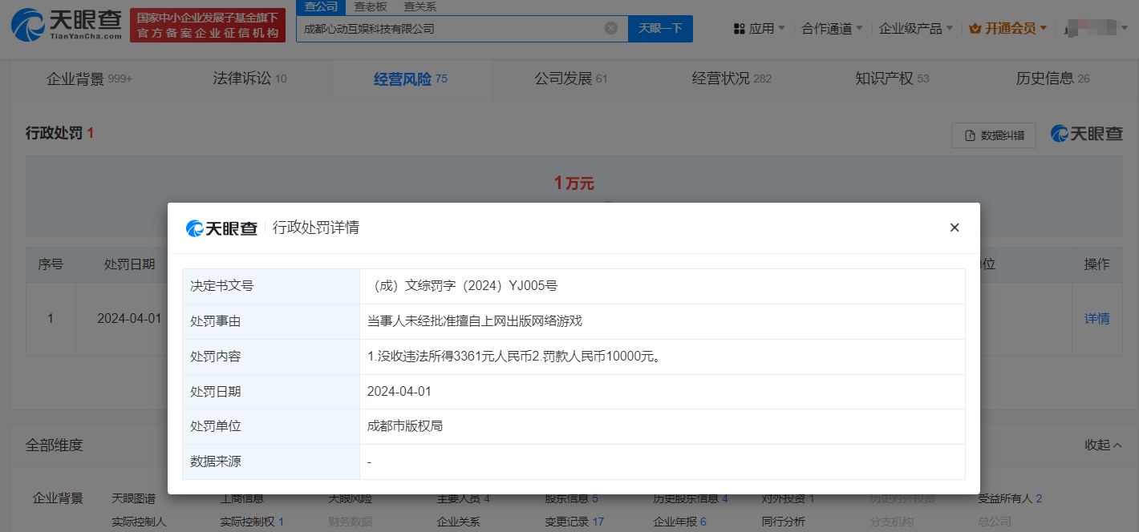Click the TianYanCha logo in header
The height and width of the screenshot is (532, 1139).
[x=67, y=26]
